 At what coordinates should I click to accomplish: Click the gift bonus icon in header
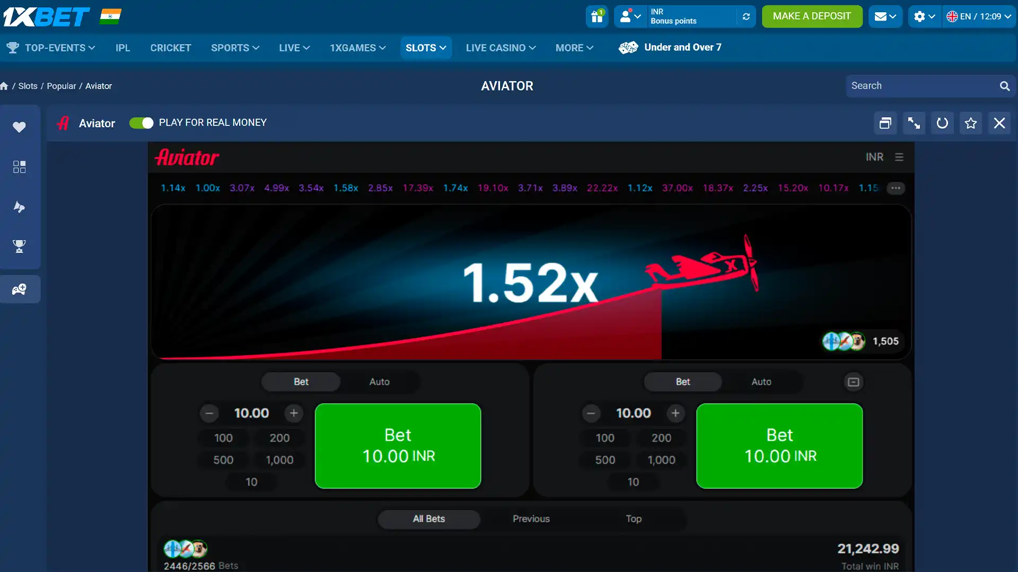click(x=597, y=16)
